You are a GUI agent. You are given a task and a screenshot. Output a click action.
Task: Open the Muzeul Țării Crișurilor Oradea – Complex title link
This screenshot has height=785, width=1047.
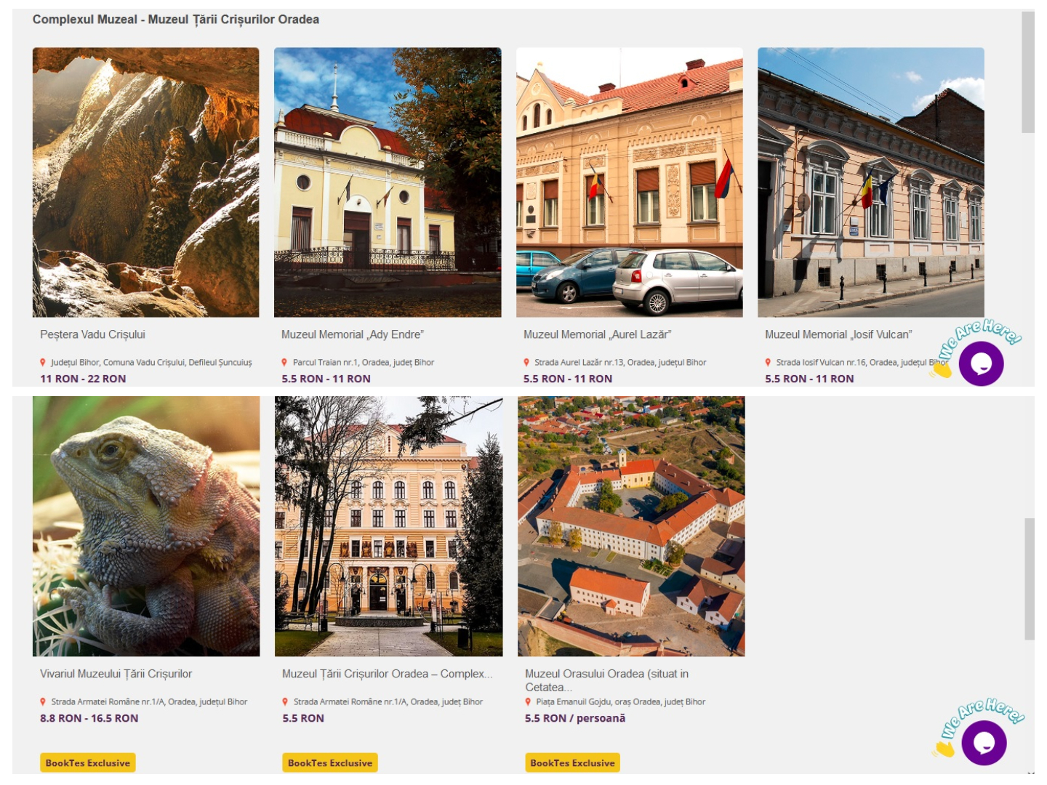tap(387, 674)
